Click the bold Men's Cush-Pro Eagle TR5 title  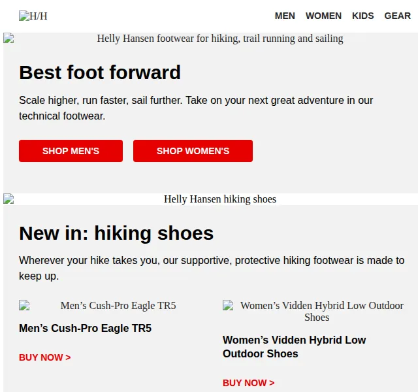click(x=86, y=328)
